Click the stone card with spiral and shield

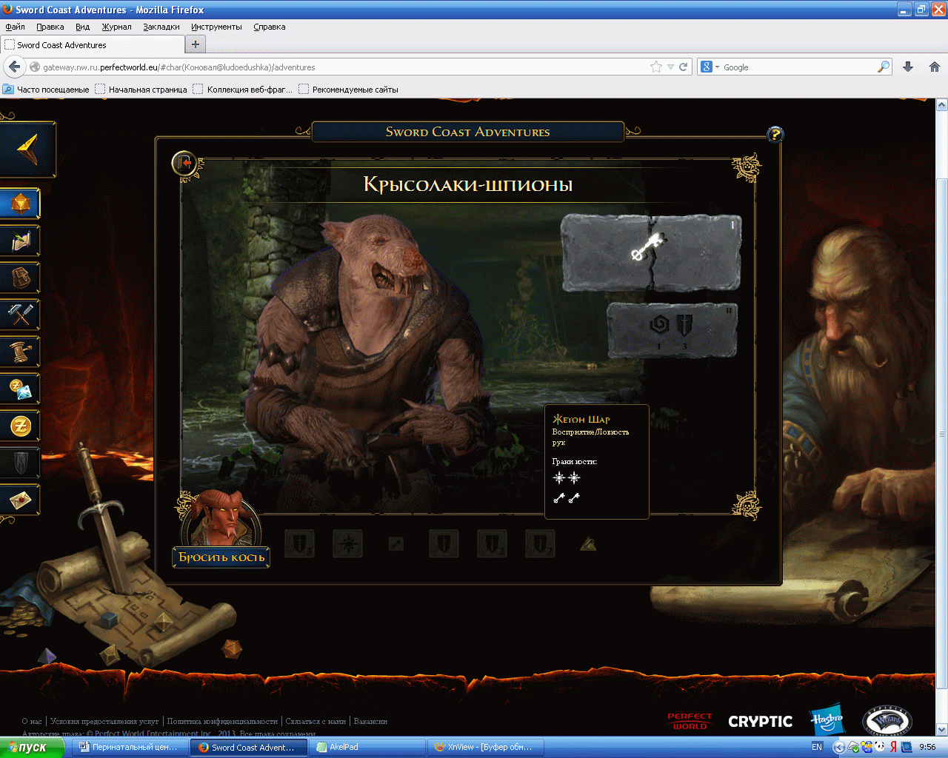[x=672, y=330]
